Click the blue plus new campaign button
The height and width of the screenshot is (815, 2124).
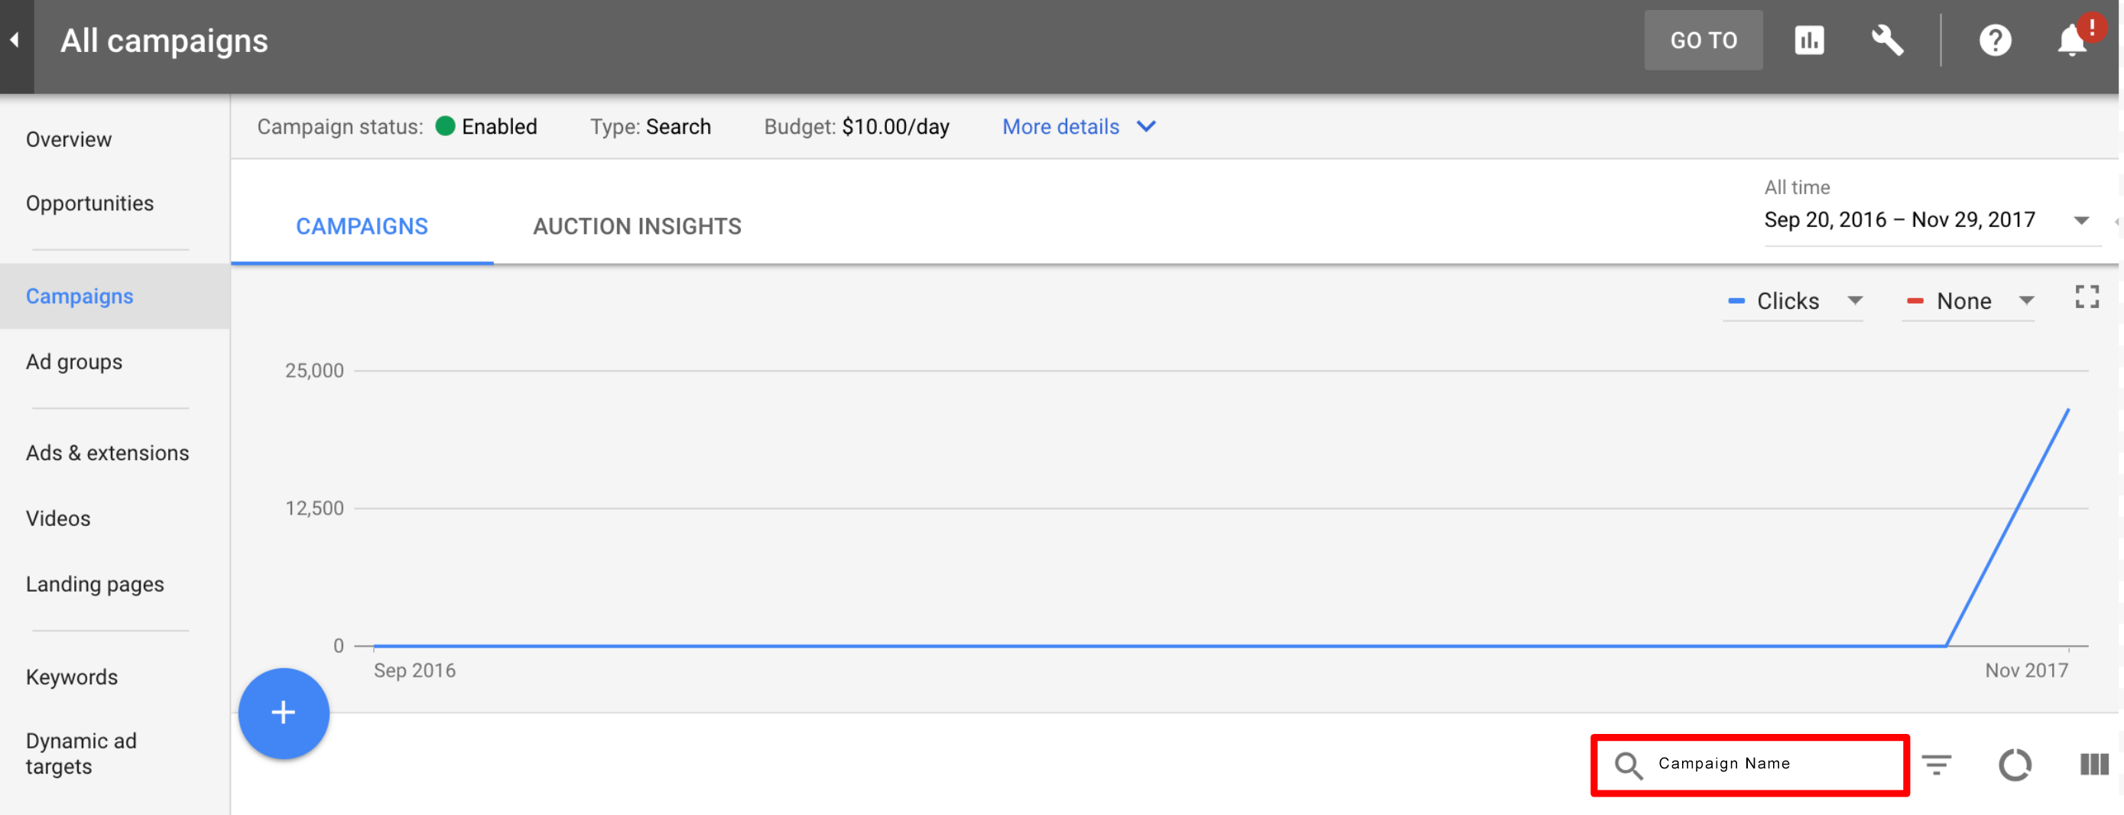(284, 713)
